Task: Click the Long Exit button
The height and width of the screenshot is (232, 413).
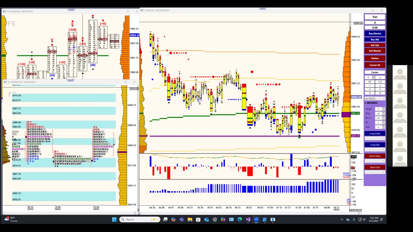Action: (375, 145)
